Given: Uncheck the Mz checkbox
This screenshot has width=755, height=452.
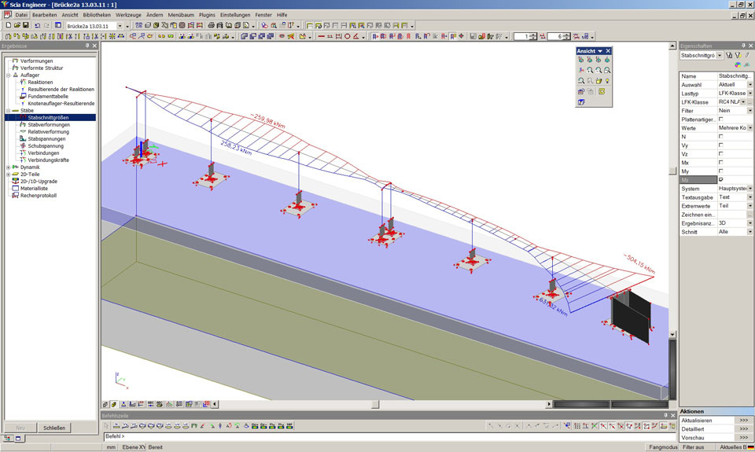Looking at the screenshot, I should tap(721, 180).
